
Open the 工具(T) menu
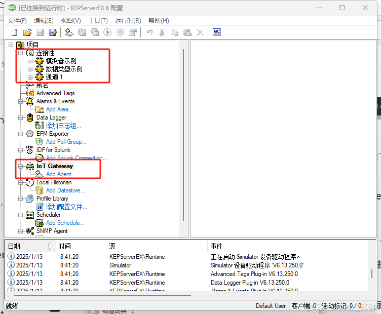coord(98,21)
